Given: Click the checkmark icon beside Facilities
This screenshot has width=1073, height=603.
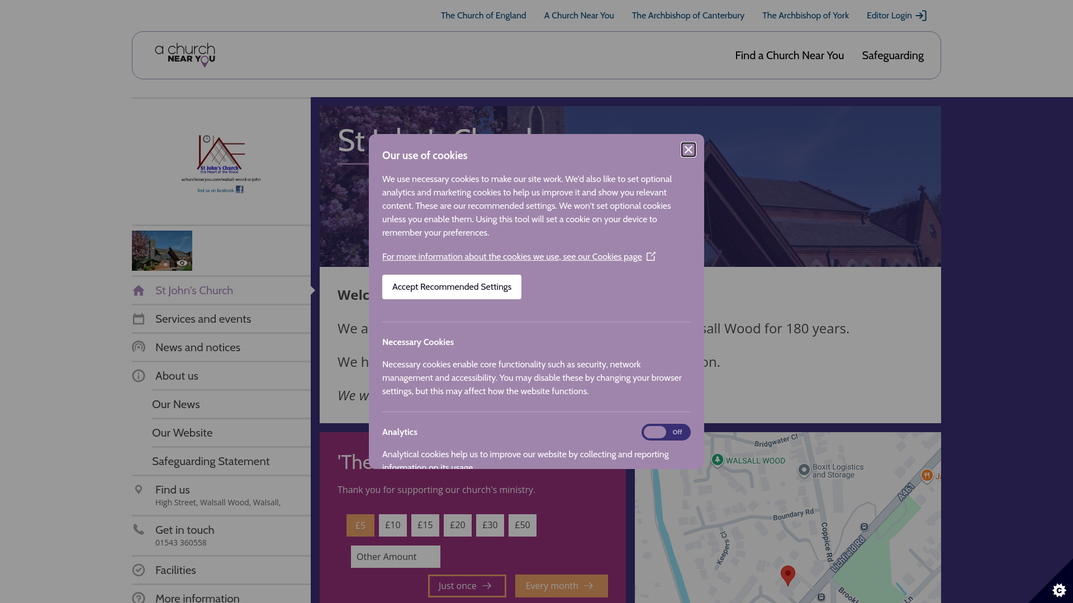Looking at the screenshot, I should click(x=139, y=570).
